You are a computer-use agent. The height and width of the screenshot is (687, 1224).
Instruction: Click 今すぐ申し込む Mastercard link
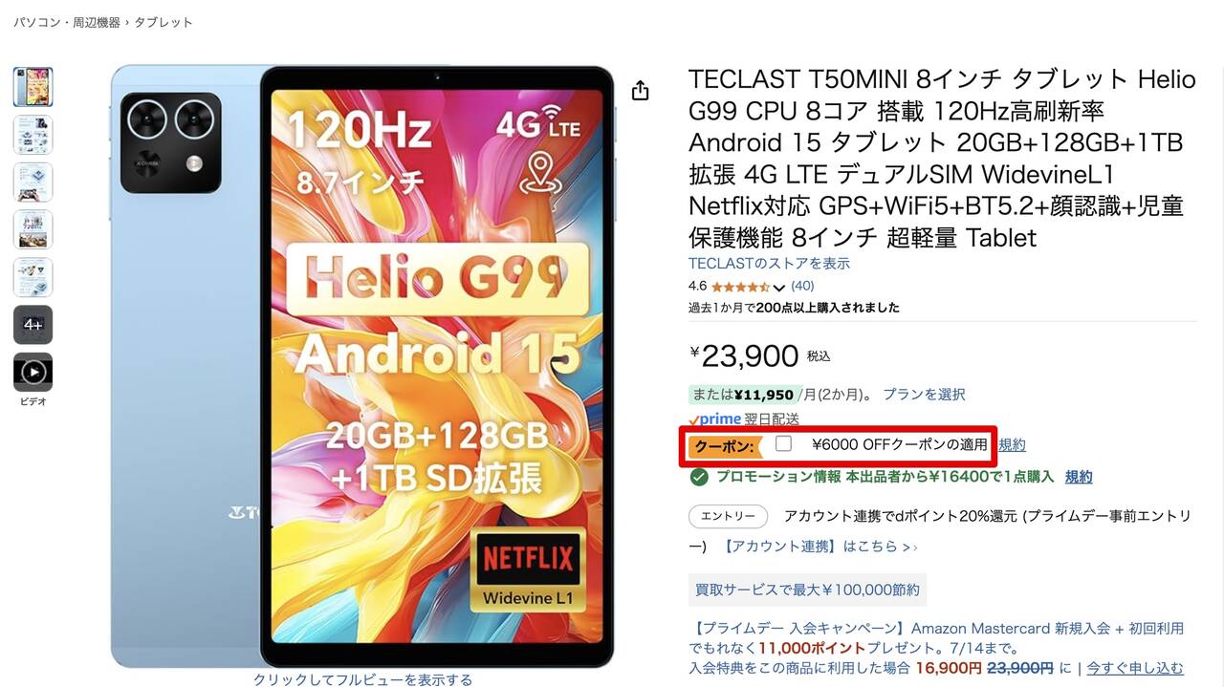(x=1135, y=668)
